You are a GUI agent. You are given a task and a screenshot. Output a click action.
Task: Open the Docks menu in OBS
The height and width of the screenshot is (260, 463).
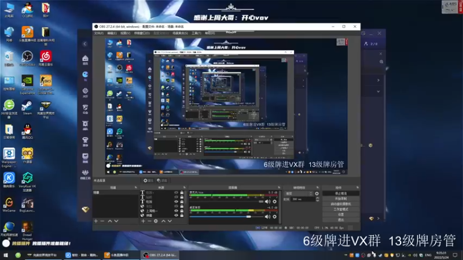[x=142, y=33]
